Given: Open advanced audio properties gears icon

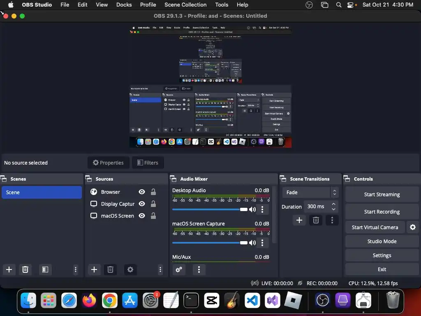Looking at the screenshot, I should coord(179,270).
